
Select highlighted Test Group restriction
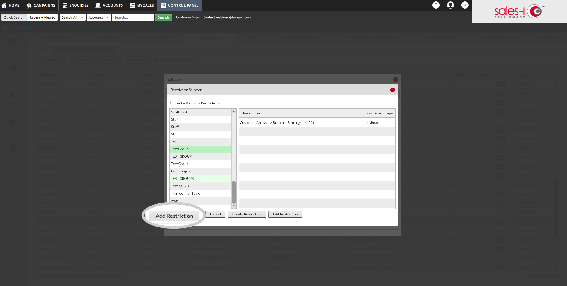click(x=200, y=149)
